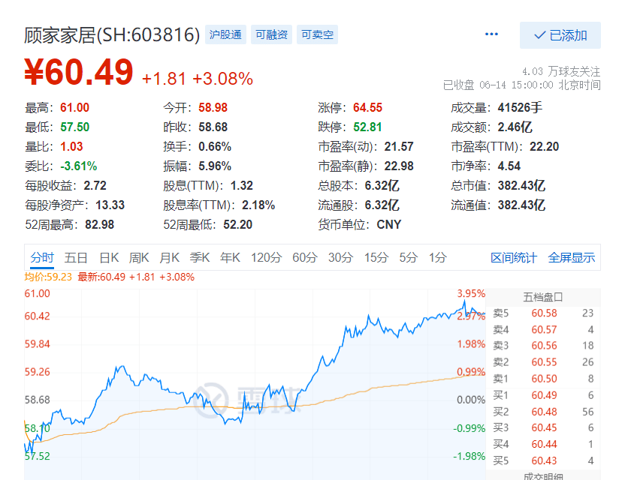Image resolution: width=625 pixels, height=480 pixels.
Task: Click the stock title 顾家家居(SH:603816)
Action: click(112, 35)
